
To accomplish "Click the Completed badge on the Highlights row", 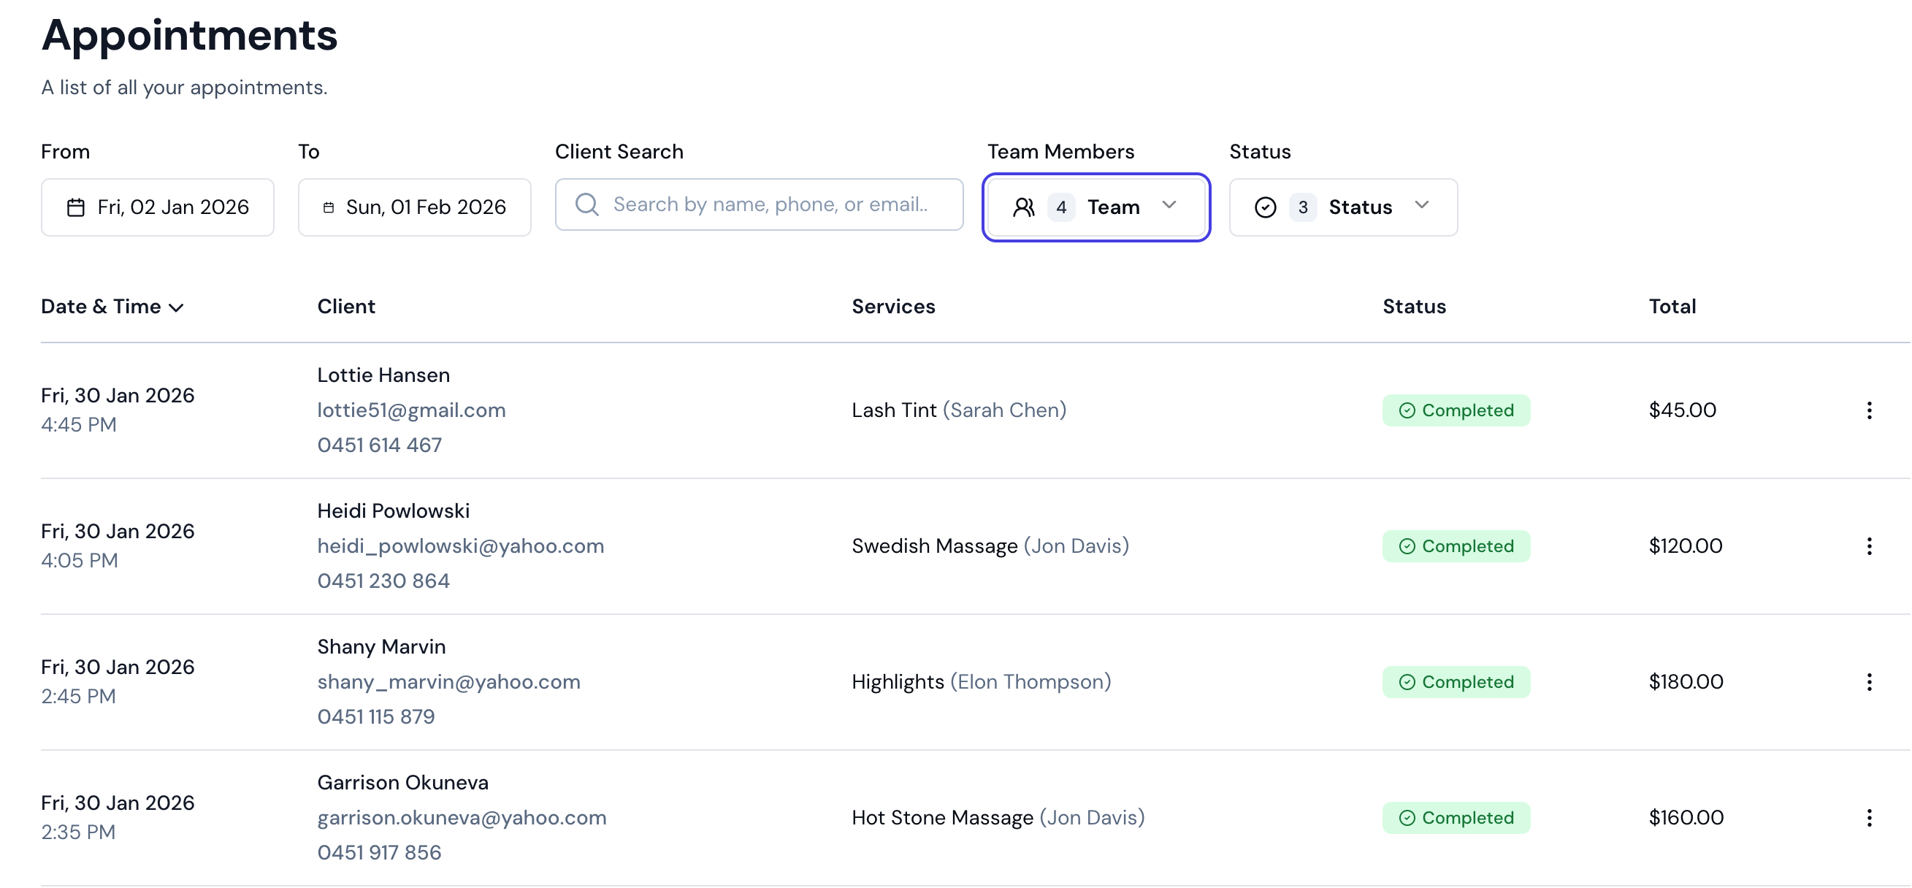I will (1456, 681).
